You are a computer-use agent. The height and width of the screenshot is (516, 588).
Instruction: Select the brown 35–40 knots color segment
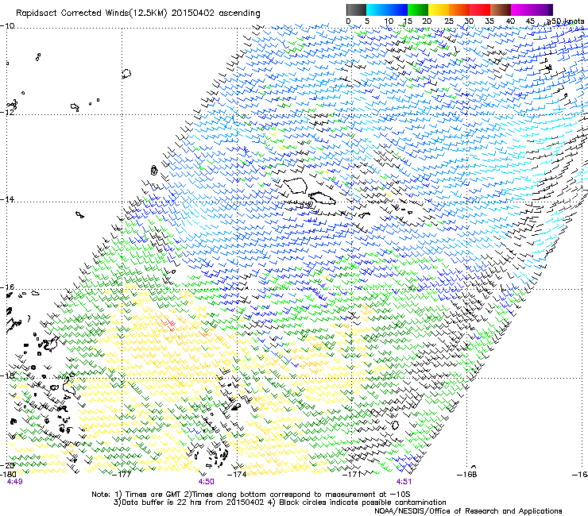click(501, 10)
